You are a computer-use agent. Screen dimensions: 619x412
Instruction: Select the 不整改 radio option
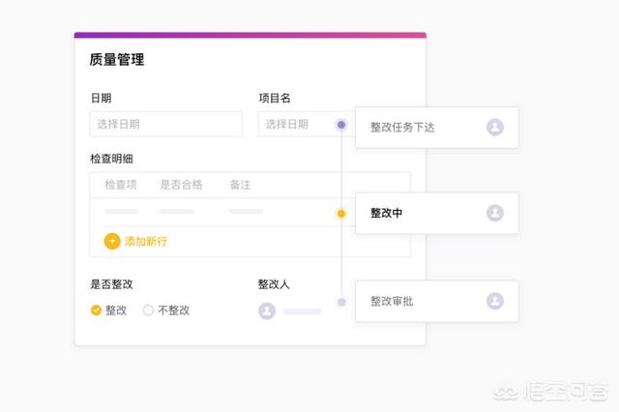point(148,310)
